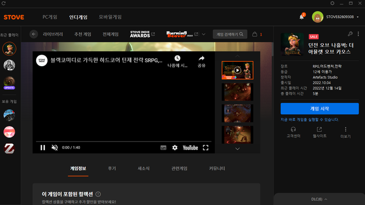Click the down chevron below the thumbnails
365x205 pixels.
(237, 149)
